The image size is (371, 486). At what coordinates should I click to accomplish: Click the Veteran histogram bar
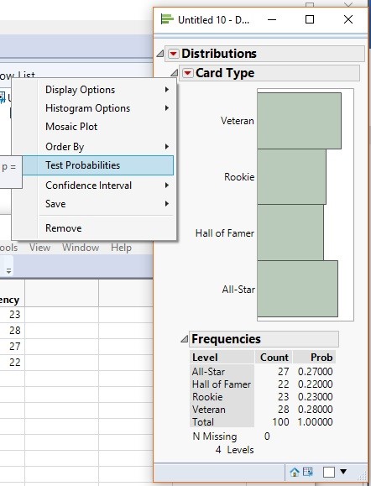point(299,121)
